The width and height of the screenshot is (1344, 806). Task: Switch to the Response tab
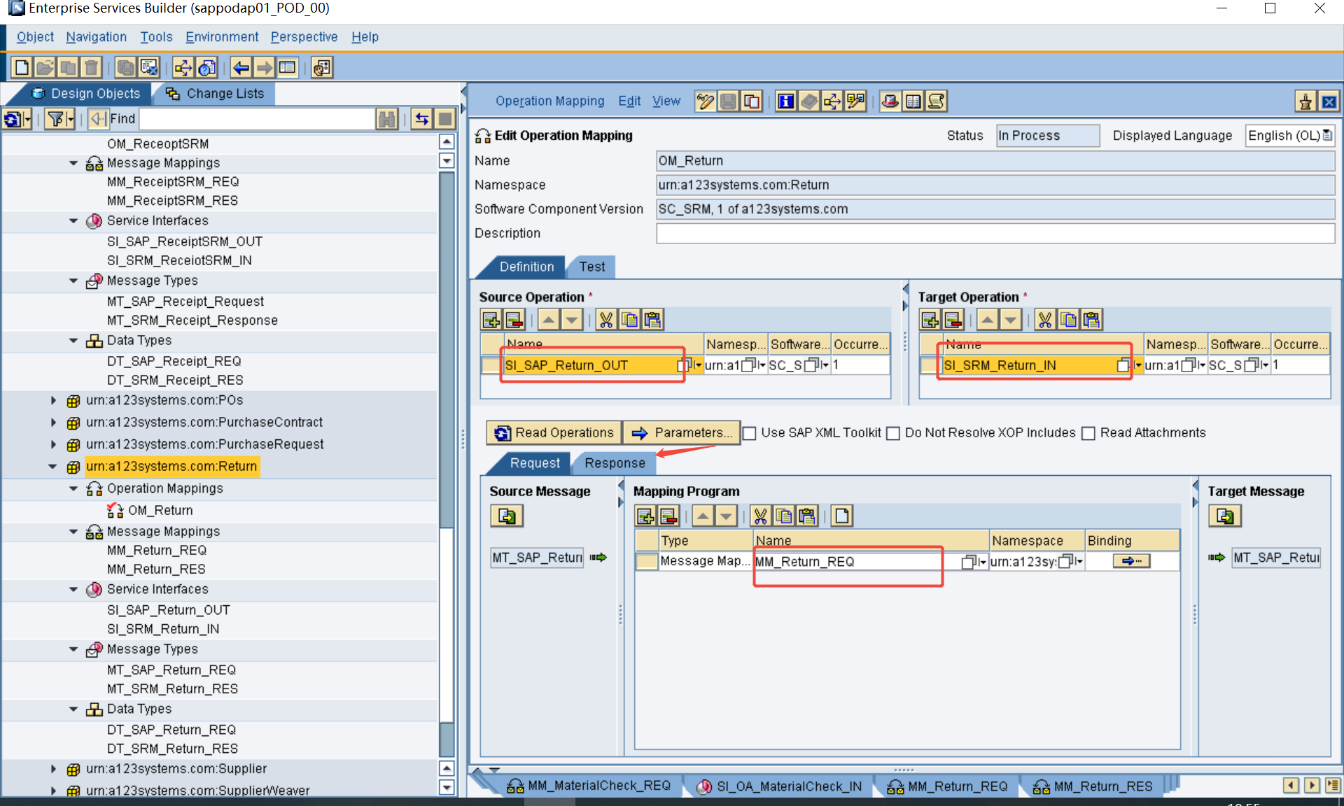click(x=615, y=463)
